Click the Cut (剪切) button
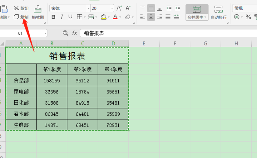Screen dimensions: 257x158 point(21,8)
